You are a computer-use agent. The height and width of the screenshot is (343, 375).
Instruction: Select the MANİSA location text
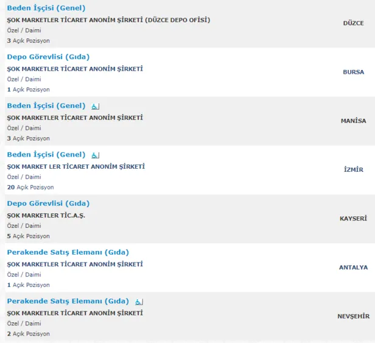coord(353,121)
